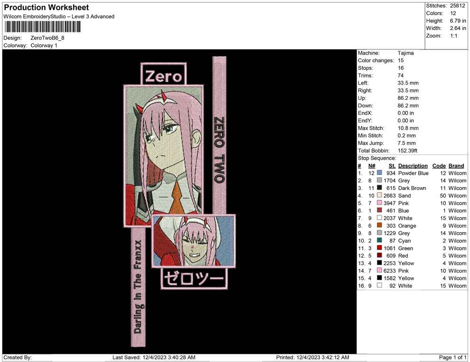Click the Colorway 1 value
Image resolution: width=470 pixels, height=362 pixels.
click(x=44, y=45)
